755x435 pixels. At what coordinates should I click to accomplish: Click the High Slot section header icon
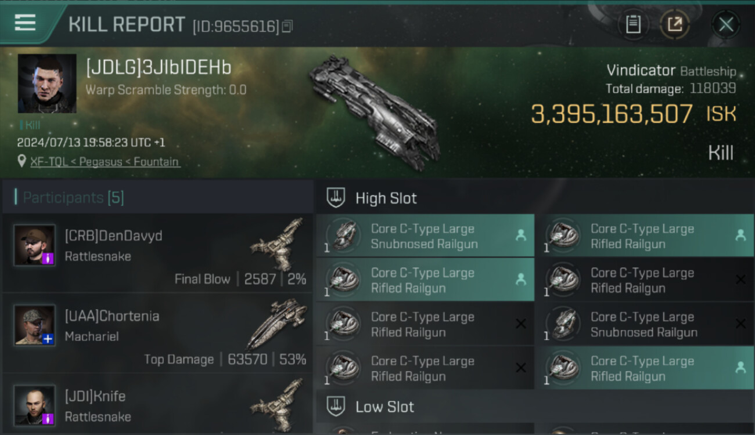(336, 198)
